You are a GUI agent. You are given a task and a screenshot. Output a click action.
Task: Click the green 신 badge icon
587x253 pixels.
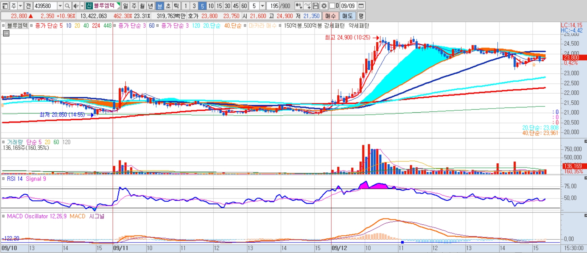click(x=89, y=6)
